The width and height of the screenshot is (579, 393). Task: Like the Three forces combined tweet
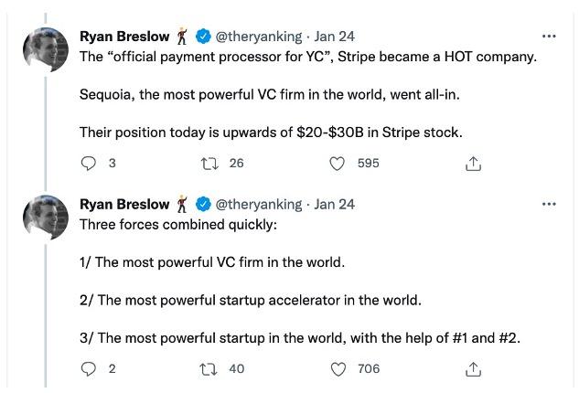pyautogui.click(x=338, y=369)
